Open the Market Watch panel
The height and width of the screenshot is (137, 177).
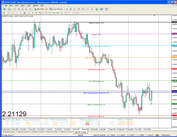pos(15,9)
